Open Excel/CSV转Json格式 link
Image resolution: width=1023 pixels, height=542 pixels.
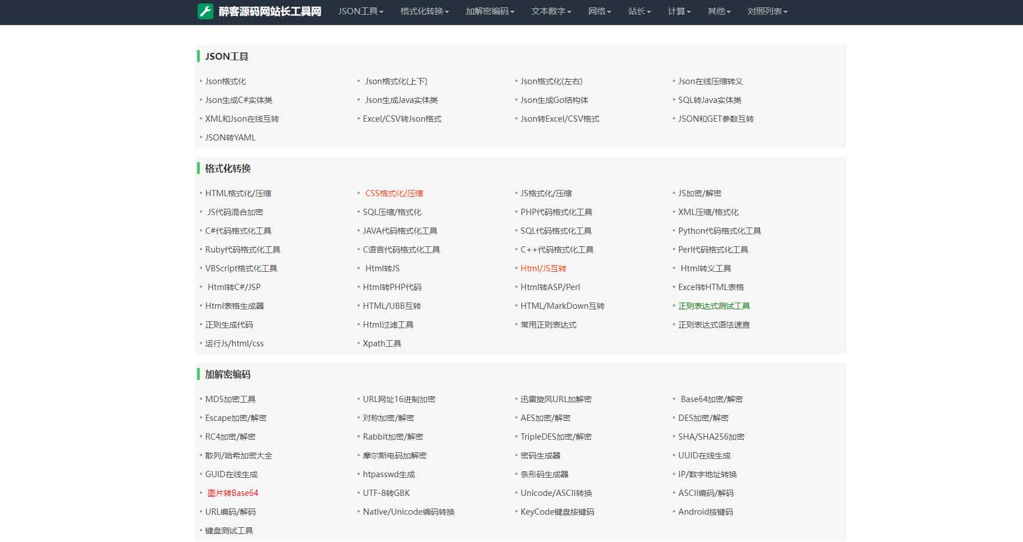402,119
